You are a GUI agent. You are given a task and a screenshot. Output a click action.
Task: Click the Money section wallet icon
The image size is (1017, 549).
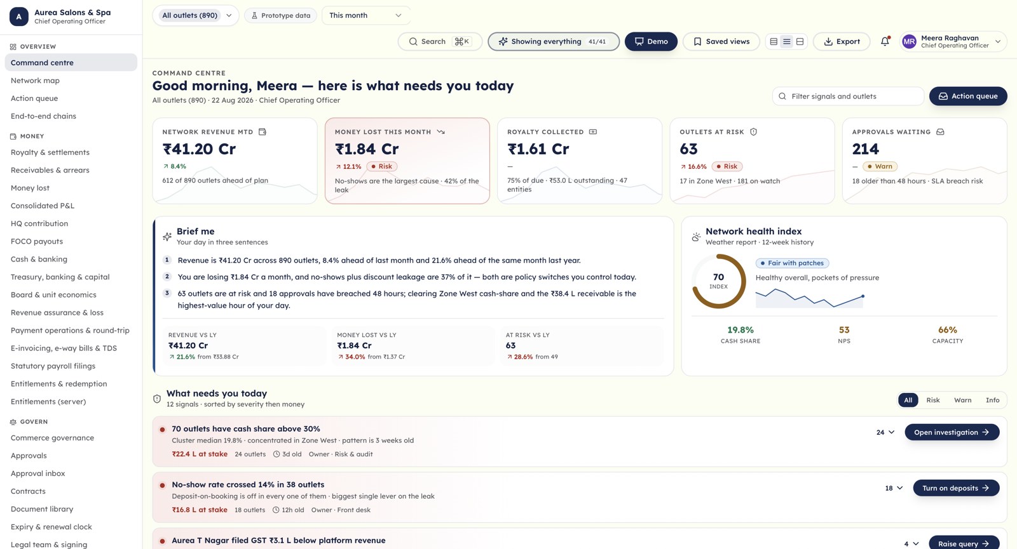[13, 136]
